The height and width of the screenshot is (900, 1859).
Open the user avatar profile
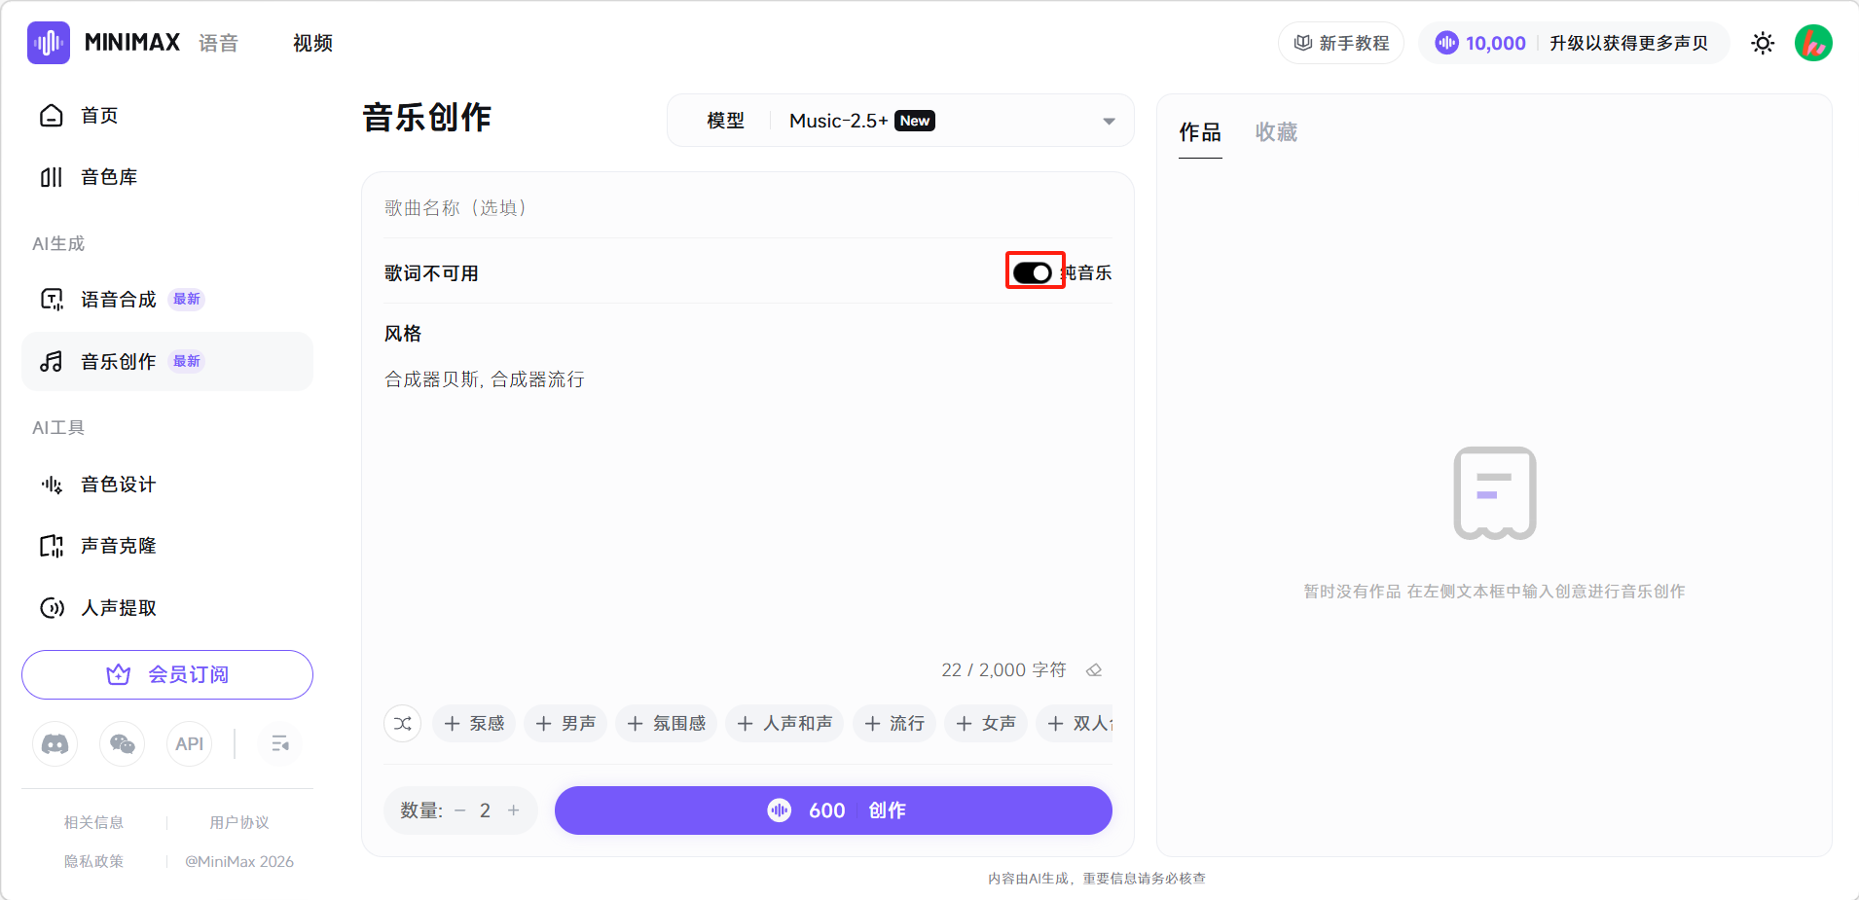tap(1812, 43)
